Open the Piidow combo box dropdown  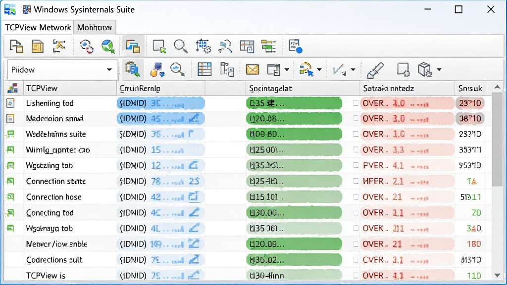(109, 70)
